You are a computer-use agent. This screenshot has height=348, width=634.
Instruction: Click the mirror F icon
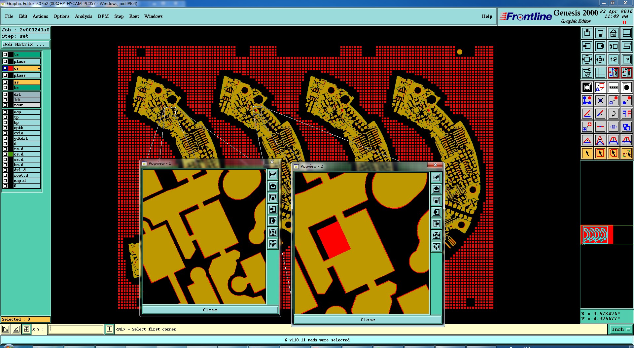tap(627, 114)
